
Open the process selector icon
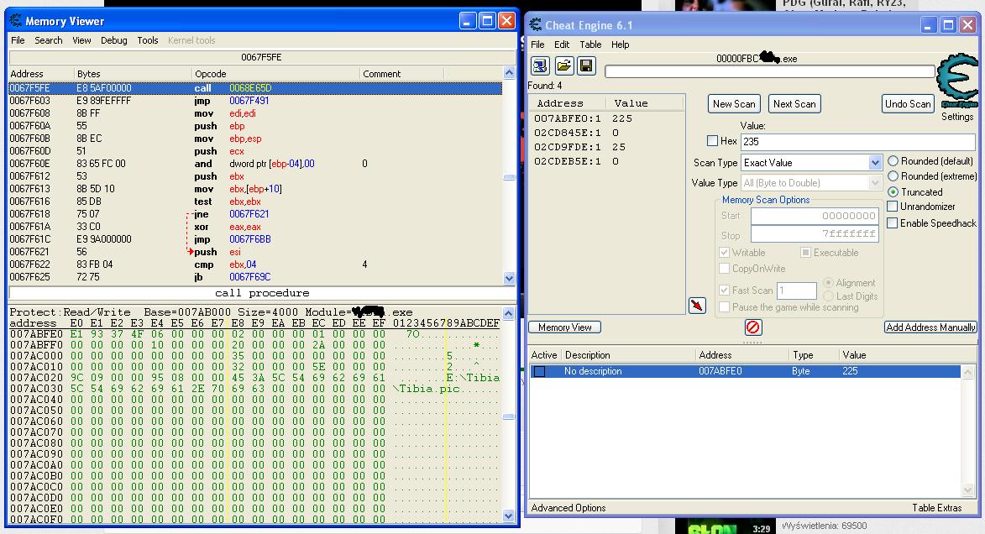coord(540,66)
